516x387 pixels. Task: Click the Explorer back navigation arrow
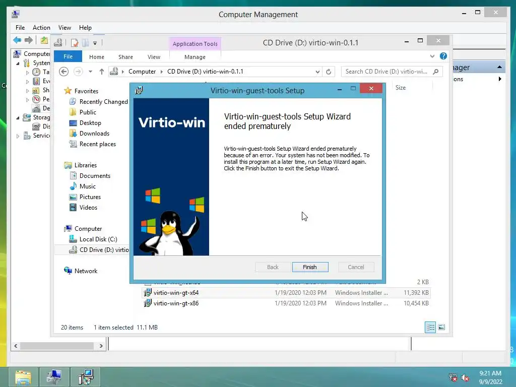(x=64, y=72)
